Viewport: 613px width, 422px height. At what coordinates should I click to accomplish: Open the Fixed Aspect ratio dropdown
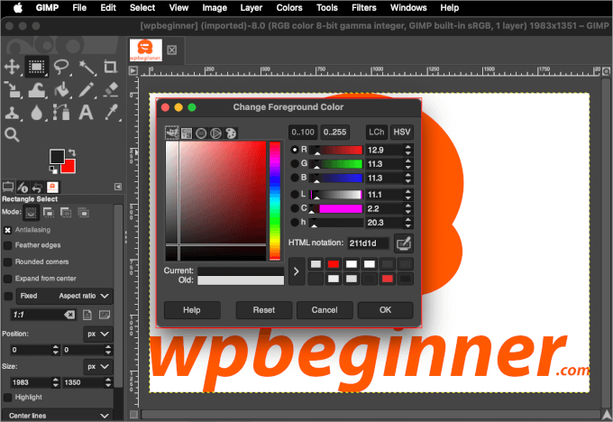click(79, 296)
